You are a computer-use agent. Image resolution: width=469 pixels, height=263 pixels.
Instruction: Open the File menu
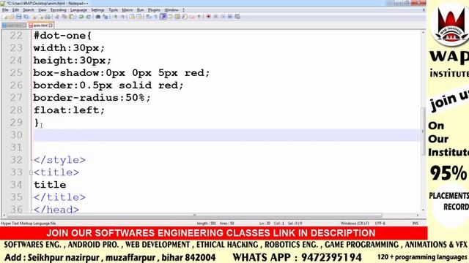(5, 9)
